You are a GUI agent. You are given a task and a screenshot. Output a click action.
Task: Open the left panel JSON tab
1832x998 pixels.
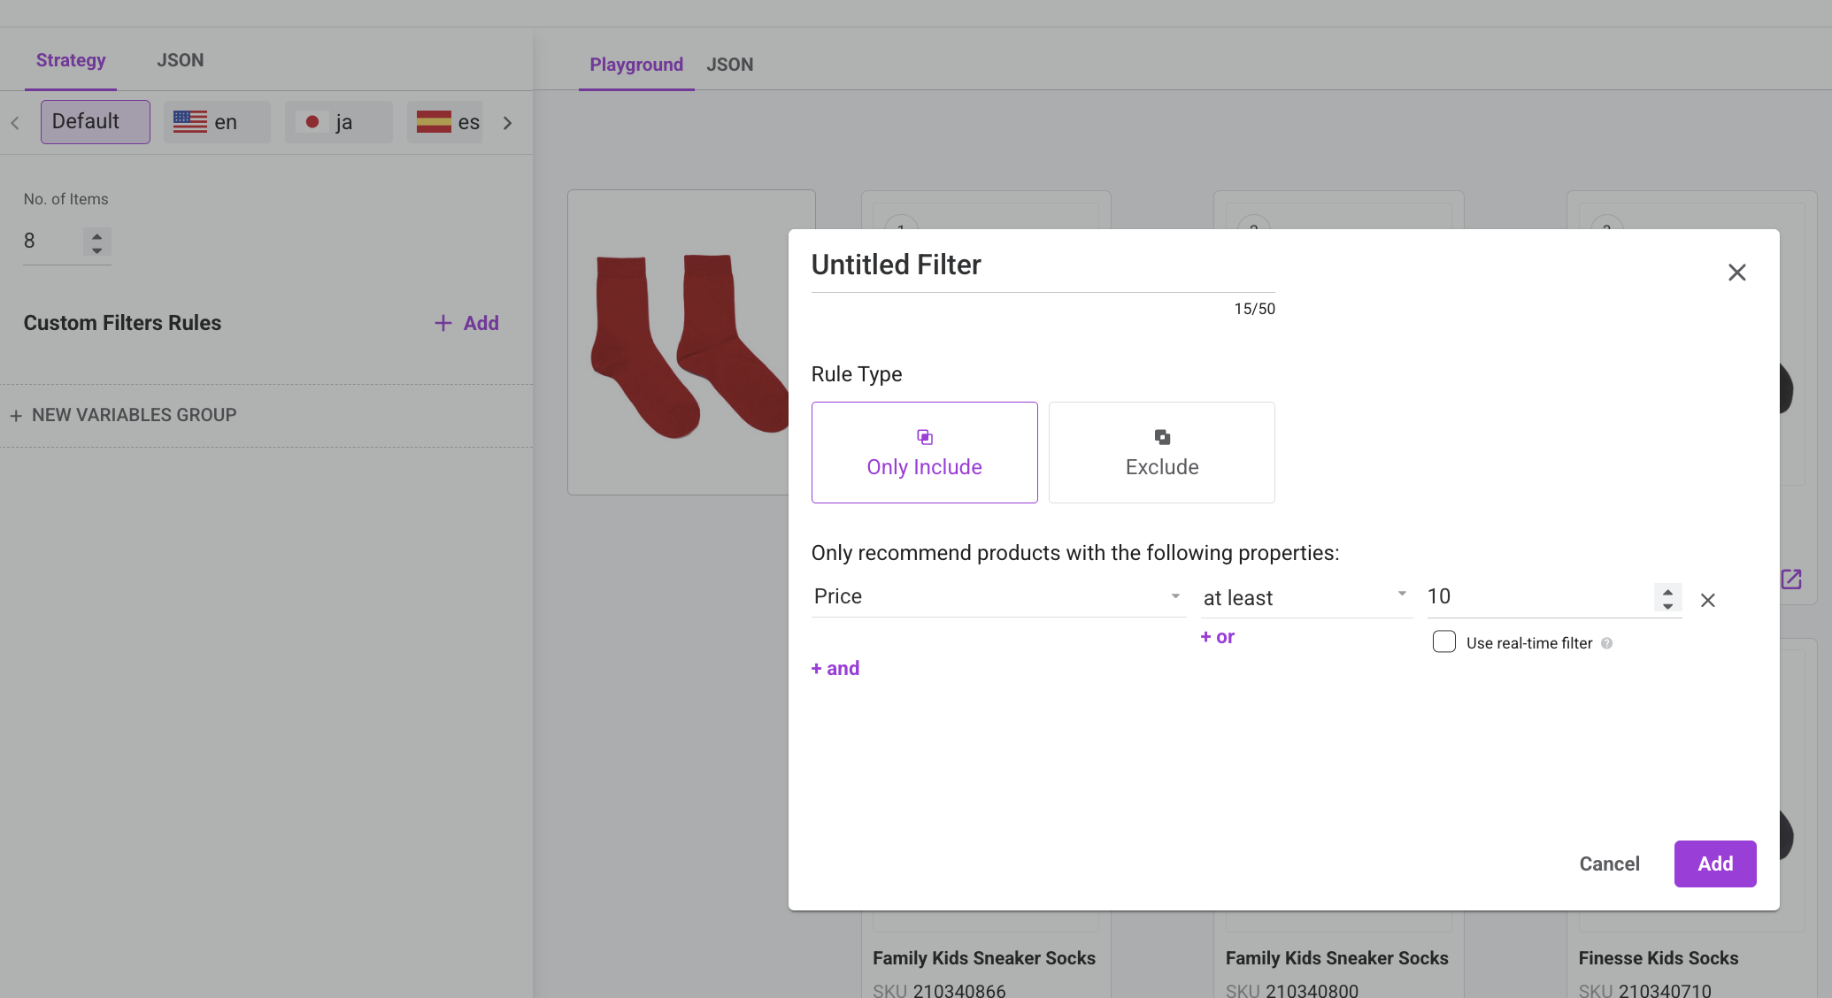[x=181, y=60]
